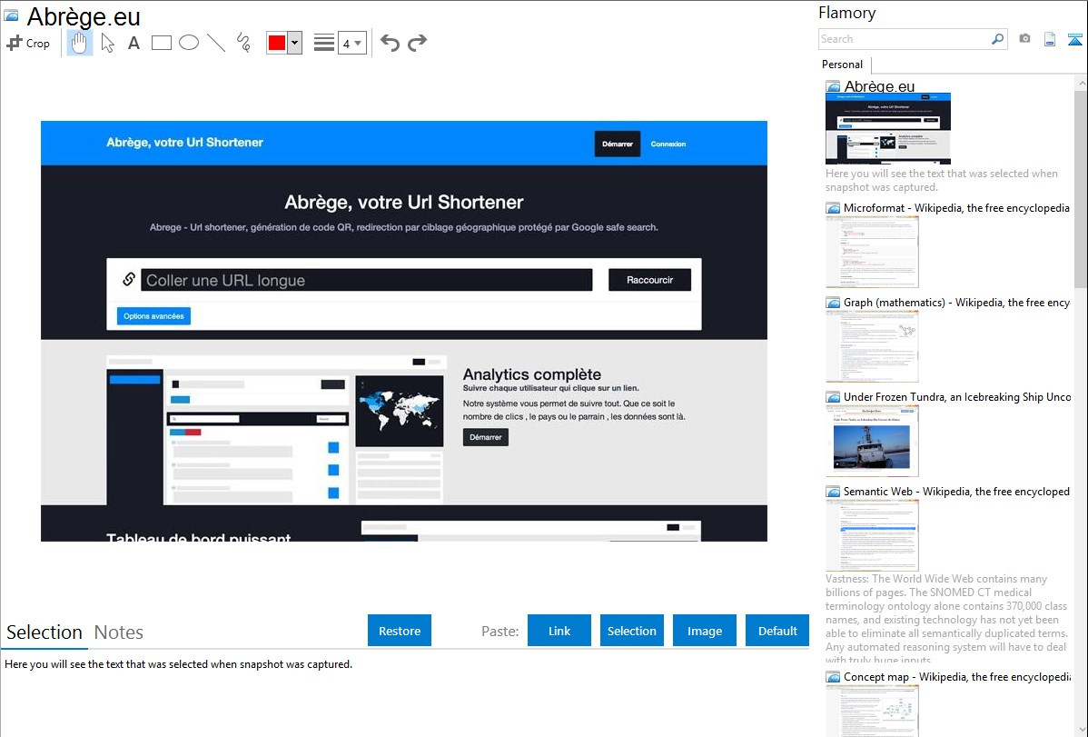Open the Graph (mathematics) snapshot thumbnail
Image resolution: width=1088 pixels, height=737 pixels.
[x=872, y=346]
